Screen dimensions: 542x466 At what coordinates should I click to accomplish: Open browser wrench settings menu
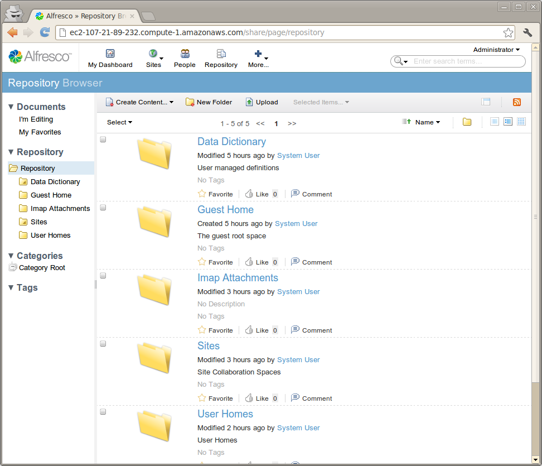coord(527,32)
